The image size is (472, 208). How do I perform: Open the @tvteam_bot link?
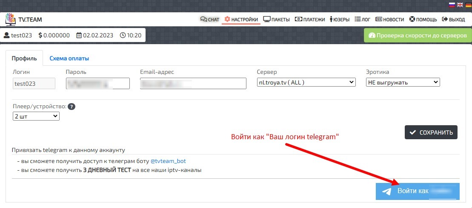(168, 161)
